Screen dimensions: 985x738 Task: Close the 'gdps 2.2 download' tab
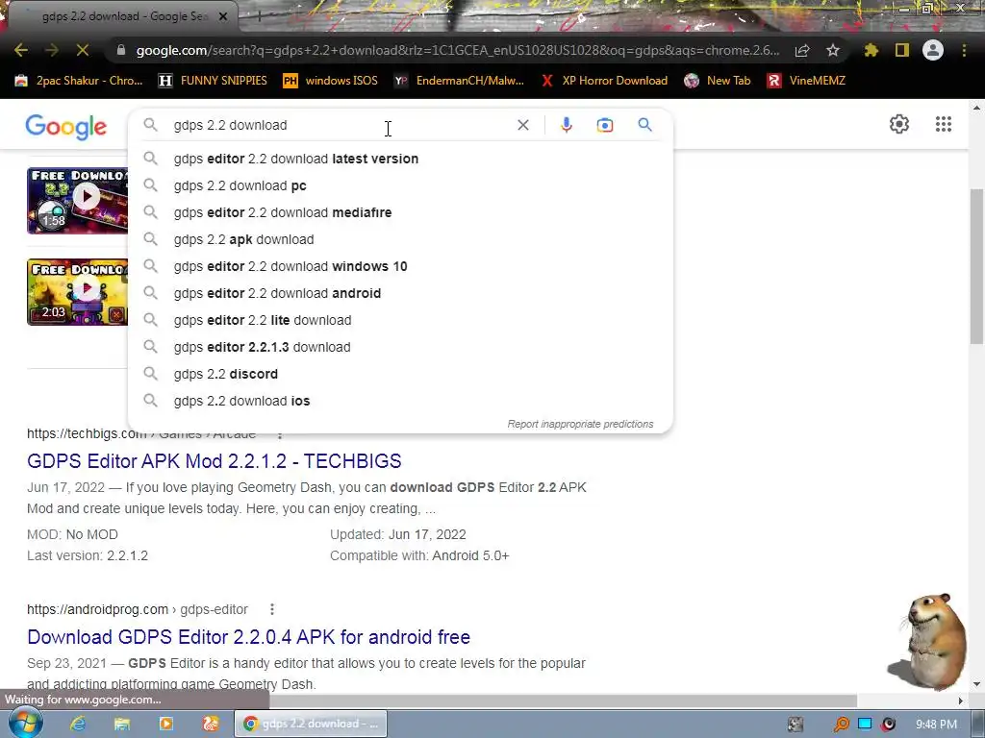click(x=223, y=17)
